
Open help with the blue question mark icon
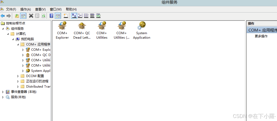click(x=51, y=16)
